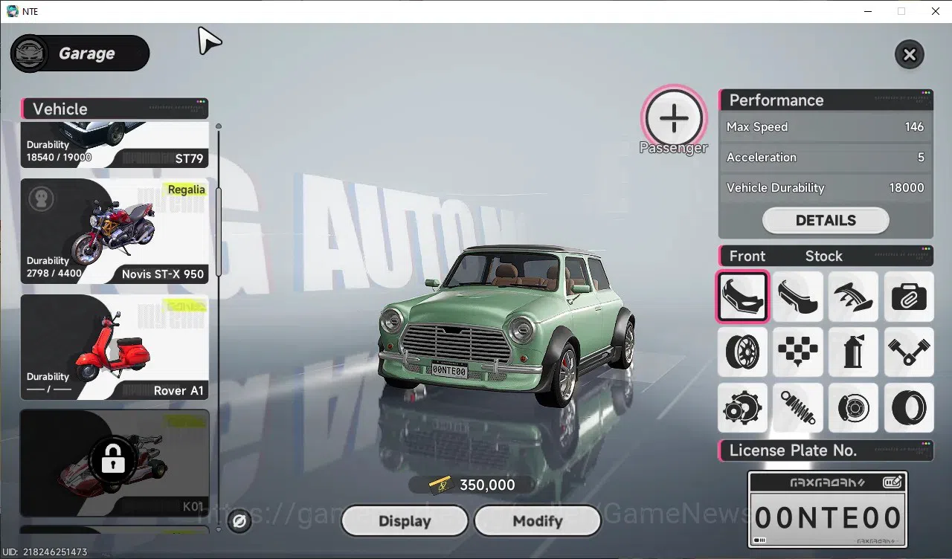This screenshot has height=559, width=952.
Task: Click the Front label in parts header
Action: (747, 256)
